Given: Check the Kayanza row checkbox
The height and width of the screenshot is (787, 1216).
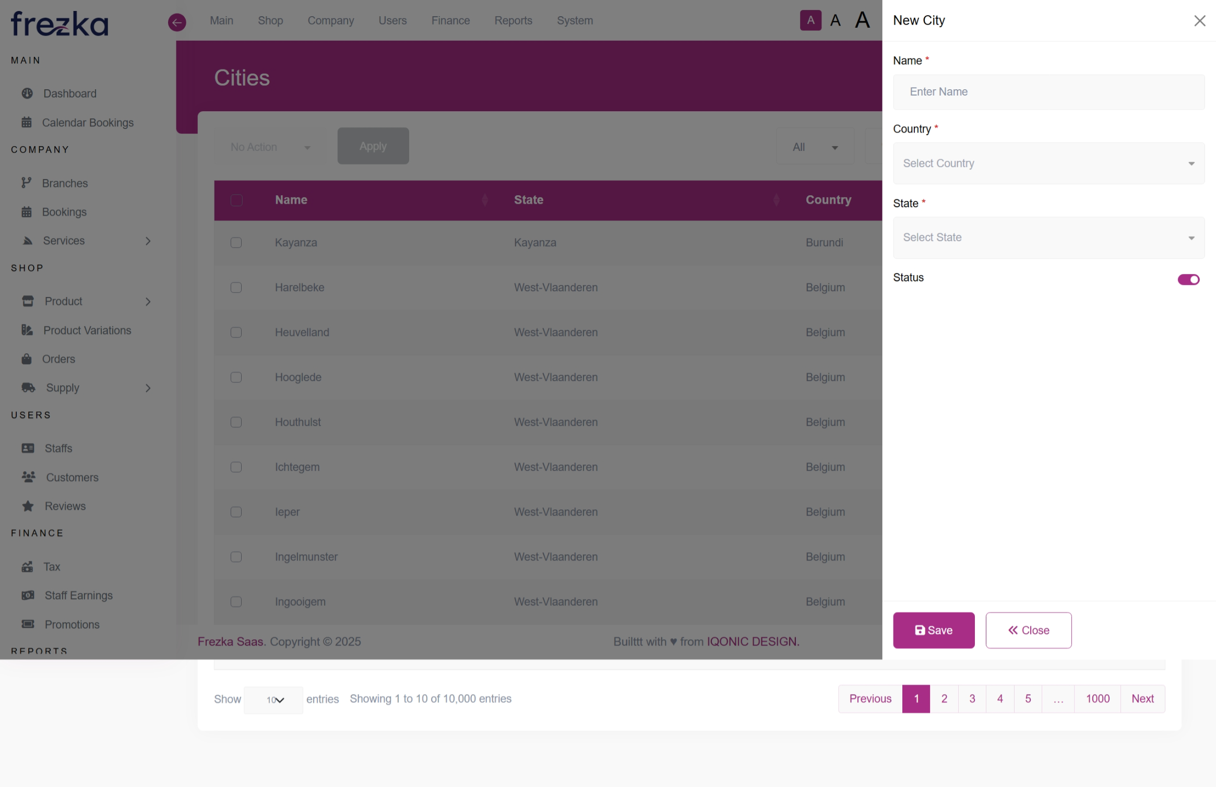Looking at the screenshot, I should (x=236, y=243).
